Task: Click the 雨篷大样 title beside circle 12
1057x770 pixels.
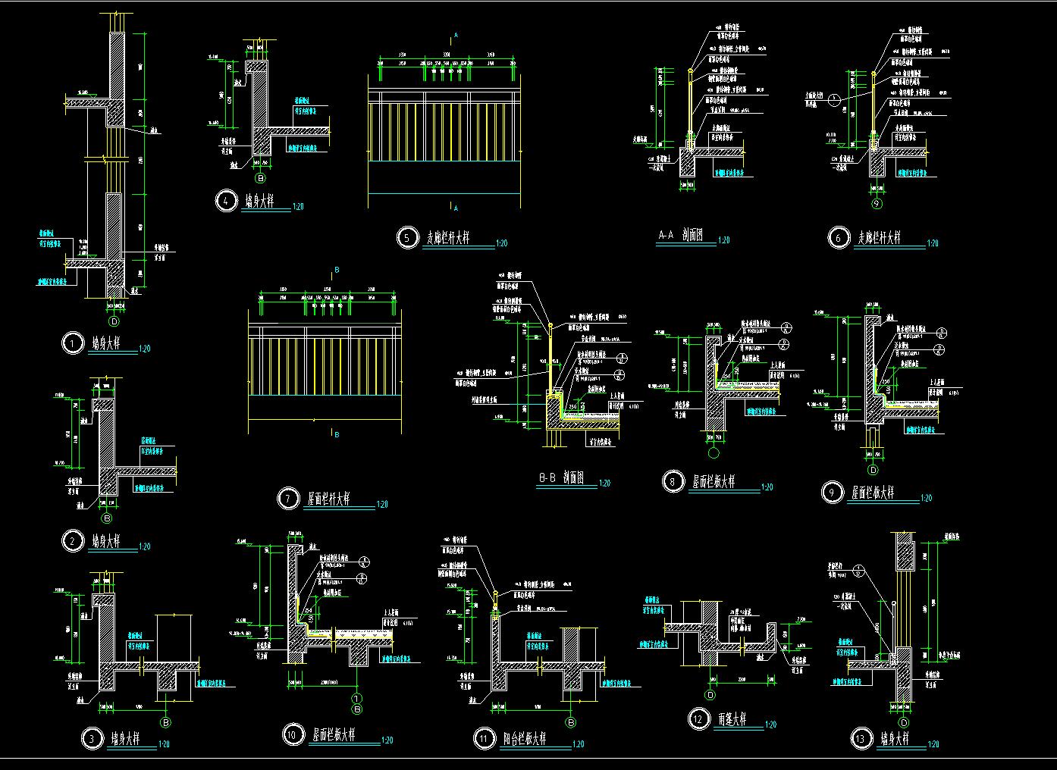Action: point(732,718)
